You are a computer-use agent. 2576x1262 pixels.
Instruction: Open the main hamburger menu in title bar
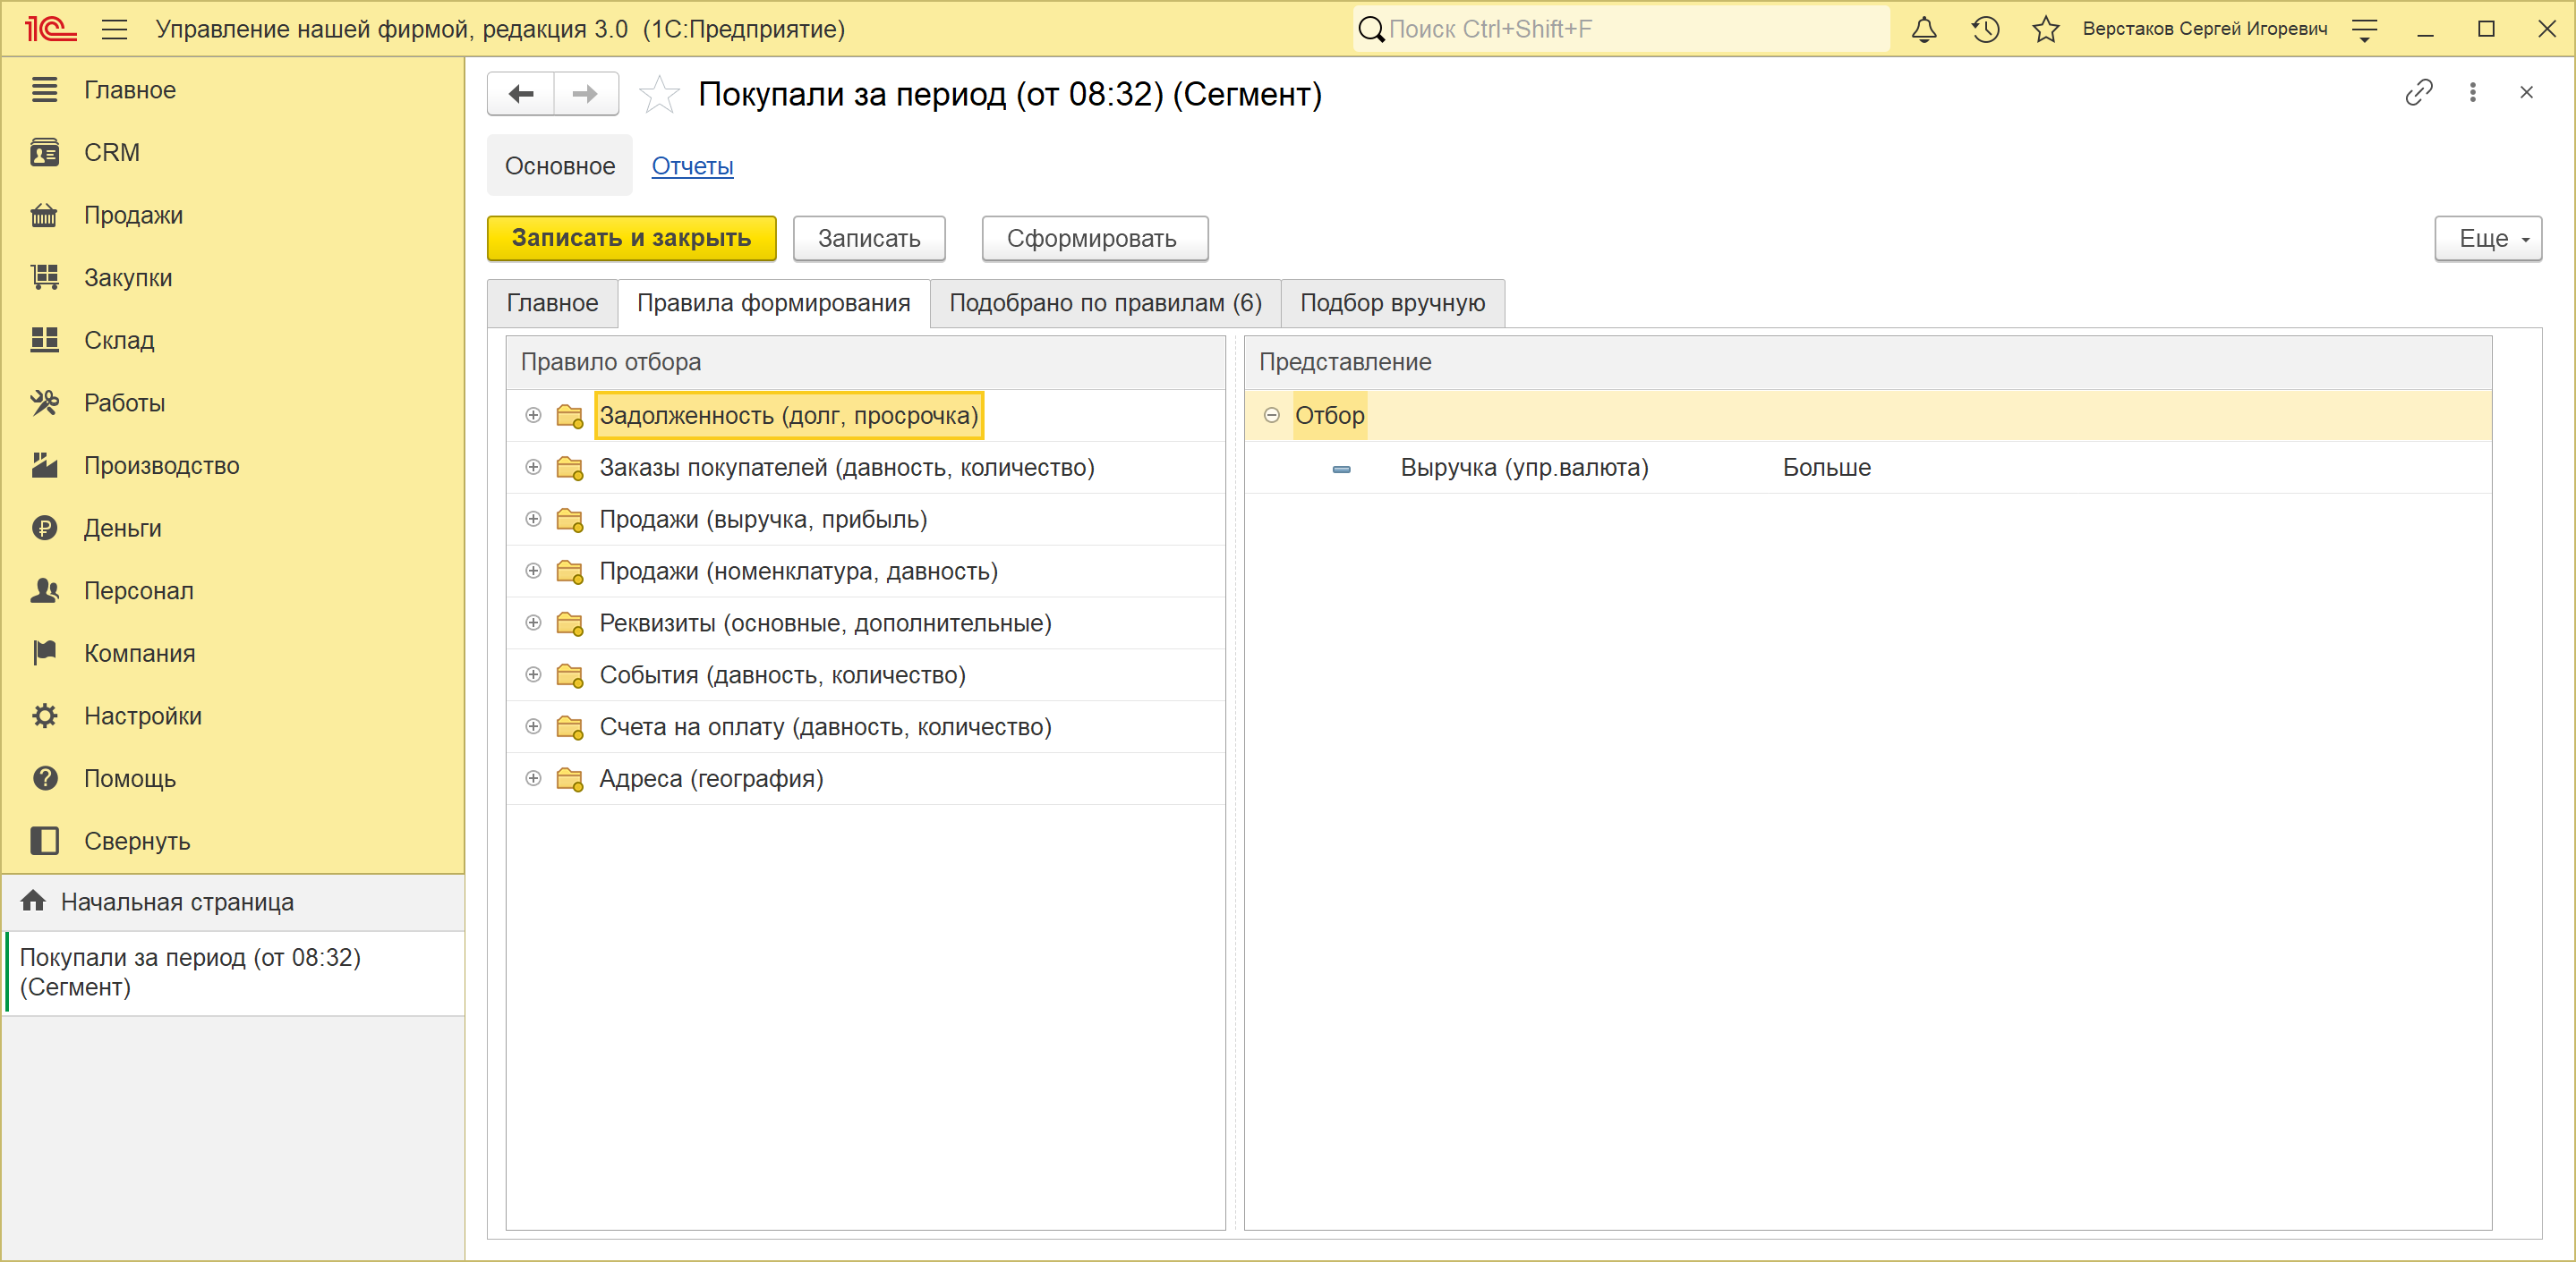(115, 29)
